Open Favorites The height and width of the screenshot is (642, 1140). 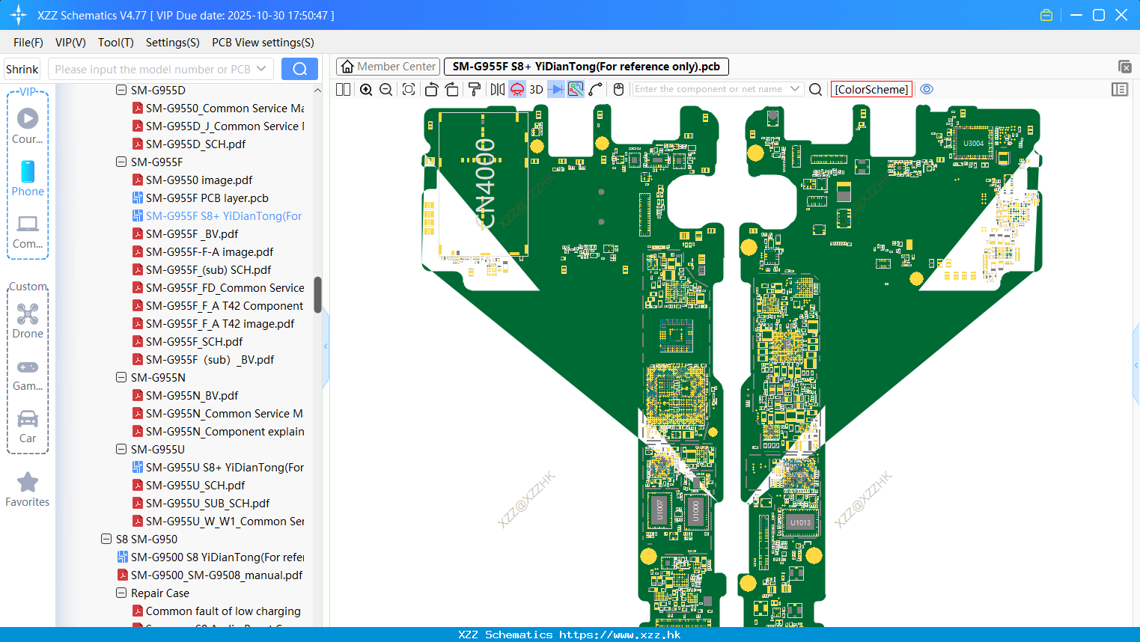coord(28,489)
